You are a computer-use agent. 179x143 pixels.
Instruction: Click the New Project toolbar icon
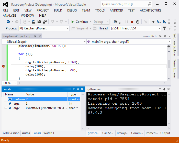pyautogui.click(x=25, y=22)
